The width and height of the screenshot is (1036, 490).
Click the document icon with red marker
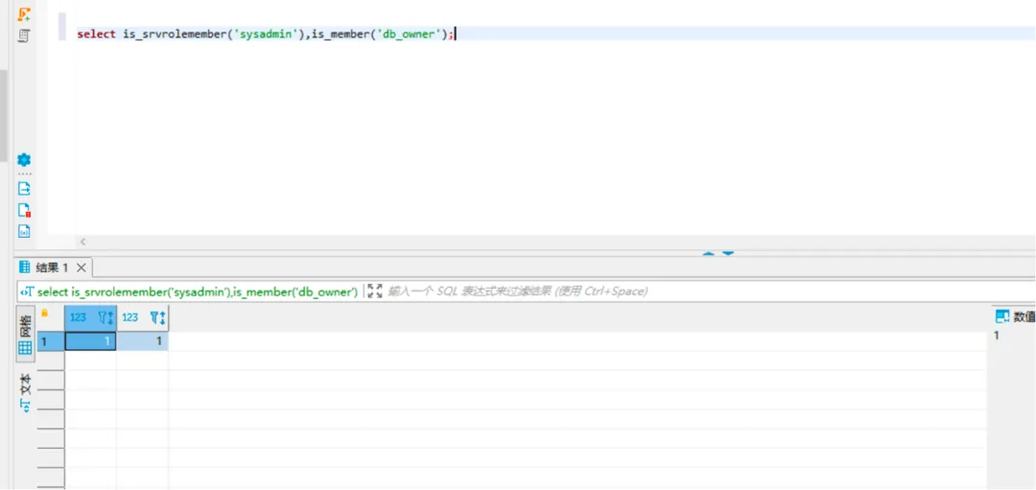coord(24,210)
